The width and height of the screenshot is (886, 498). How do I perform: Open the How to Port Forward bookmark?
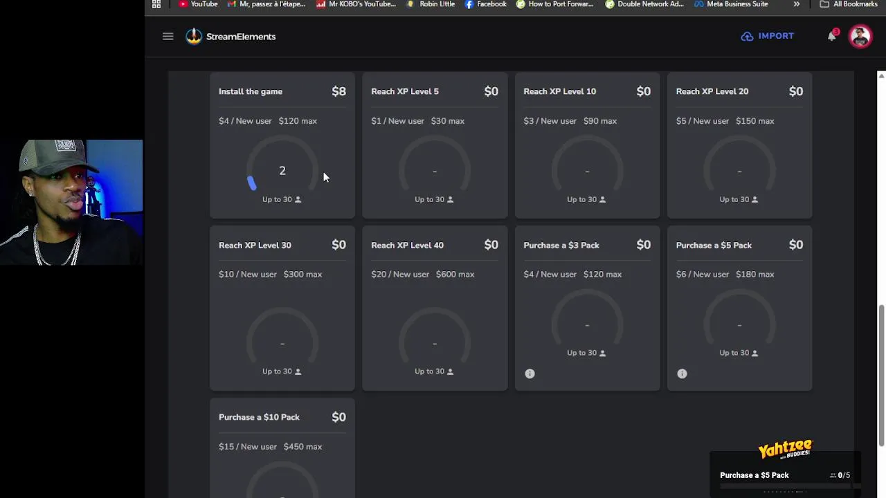click(554, 4)
